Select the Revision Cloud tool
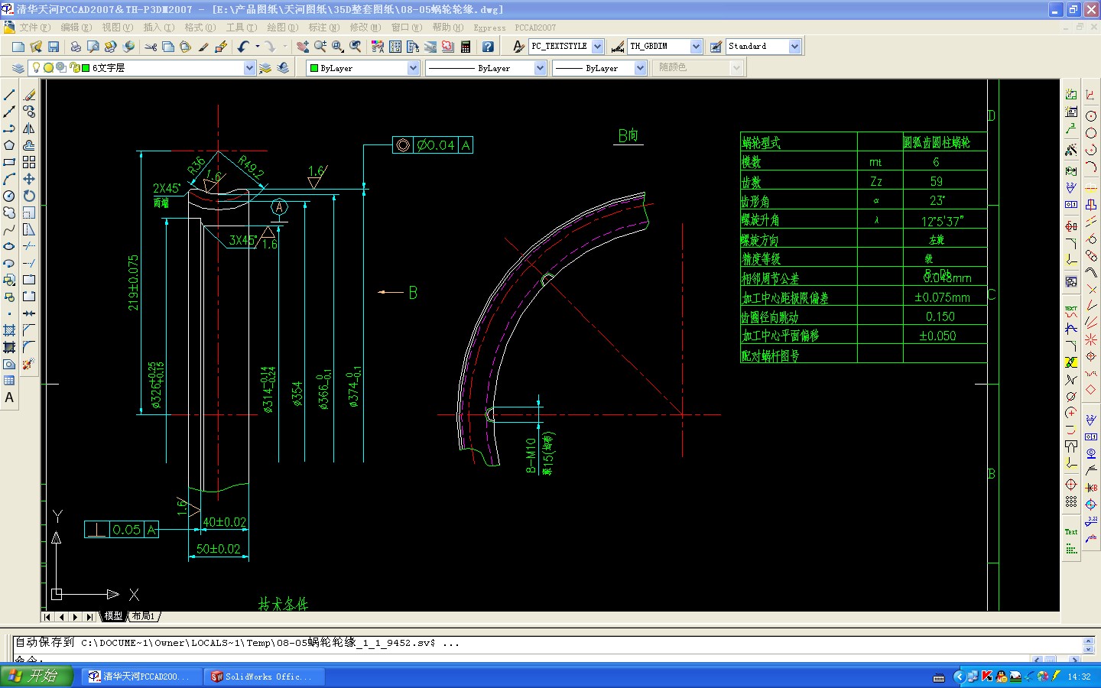Image resolution: width=1101 pixels, height=688 pixels. 9,213
